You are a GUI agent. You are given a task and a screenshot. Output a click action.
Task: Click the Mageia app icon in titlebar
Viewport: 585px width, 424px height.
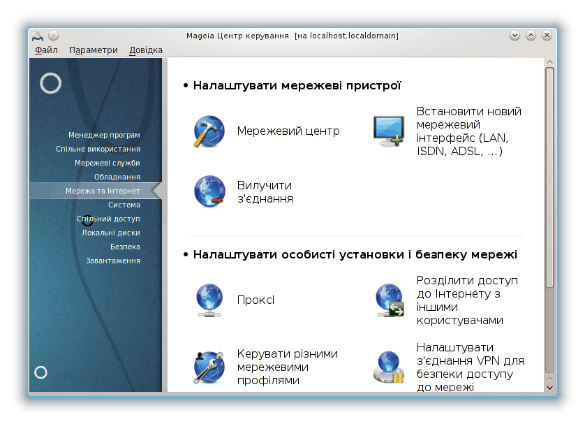pos(38,36)
